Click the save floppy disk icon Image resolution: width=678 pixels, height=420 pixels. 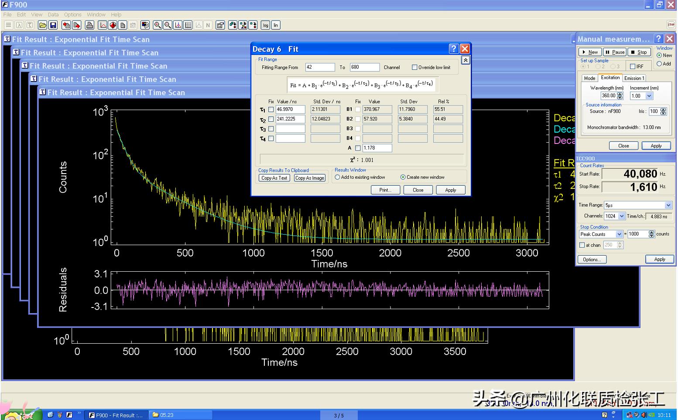pos(53,25)
